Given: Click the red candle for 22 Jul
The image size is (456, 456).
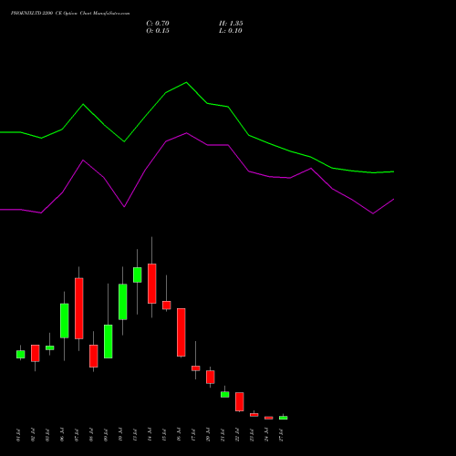Looking at the screenshot, I should [240, 402].
